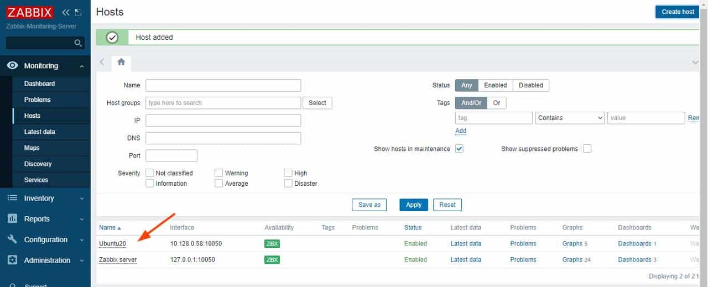Open Services in the Monitoring menu
This screenshot has height=287, width=708.
click(x=36, y=180)
